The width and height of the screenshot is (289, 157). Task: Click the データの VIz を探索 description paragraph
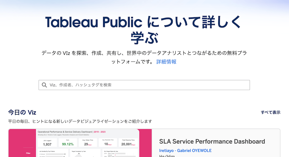144,57
